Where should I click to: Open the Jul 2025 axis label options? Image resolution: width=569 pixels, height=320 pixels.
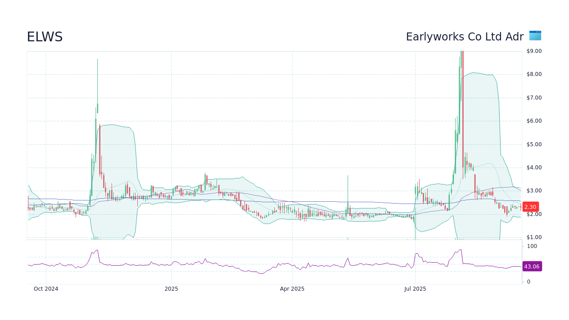[x=415, y=288]
